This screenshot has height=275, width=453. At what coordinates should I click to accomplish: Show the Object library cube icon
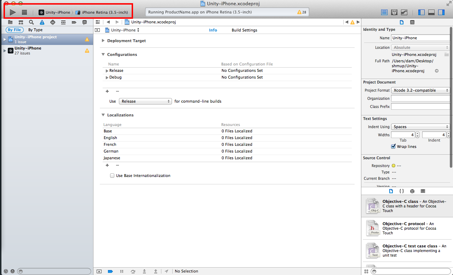click(412, 191)
